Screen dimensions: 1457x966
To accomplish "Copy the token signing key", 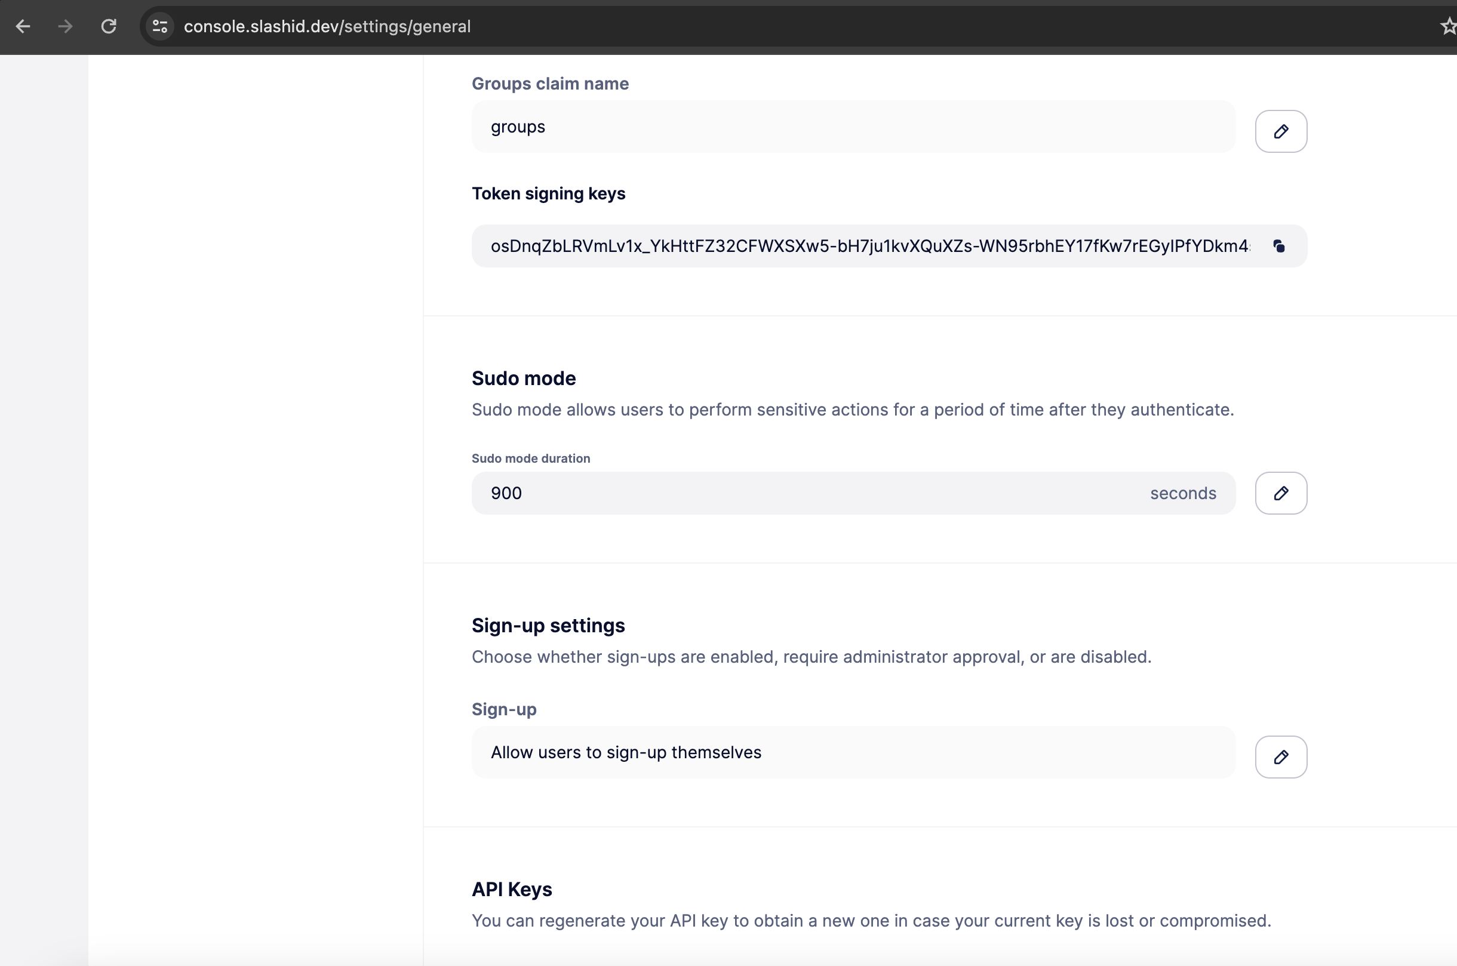I will pos(1278,247).
